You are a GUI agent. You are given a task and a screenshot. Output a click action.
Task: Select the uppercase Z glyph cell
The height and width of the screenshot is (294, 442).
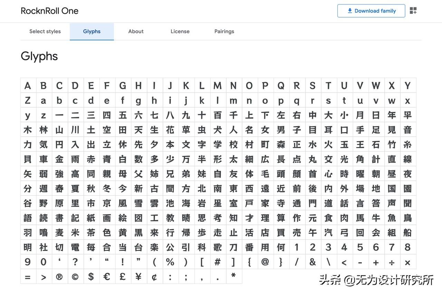point(28,101)
